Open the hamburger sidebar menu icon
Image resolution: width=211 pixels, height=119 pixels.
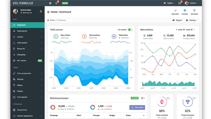point(50,3)
